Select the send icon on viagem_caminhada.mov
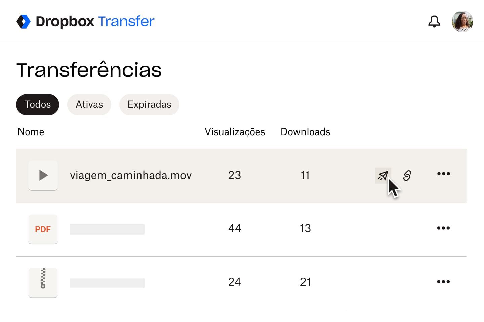Viewport: 484px width, 322px height. pyautogui.click(x=383, y=176)
